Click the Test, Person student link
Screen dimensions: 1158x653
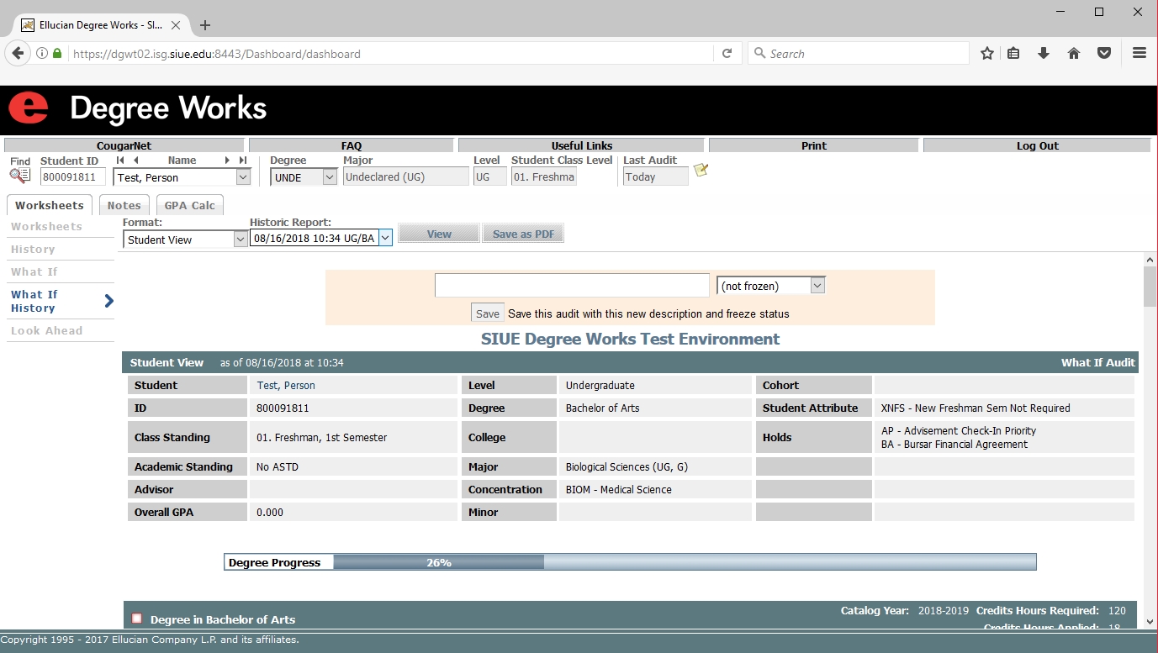[x=286, y=386]
